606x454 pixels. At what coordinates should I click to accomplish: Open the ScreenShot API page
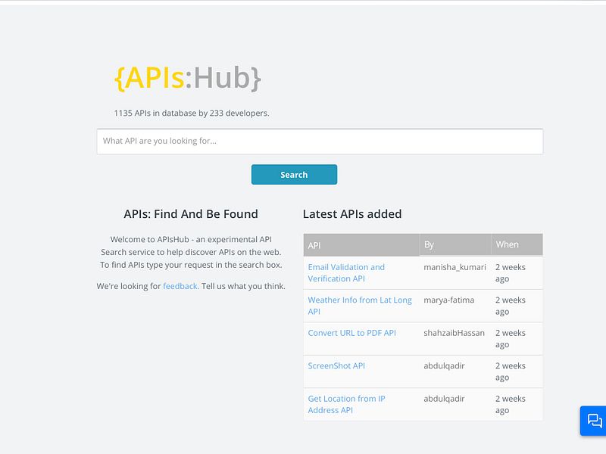(335, 365)
